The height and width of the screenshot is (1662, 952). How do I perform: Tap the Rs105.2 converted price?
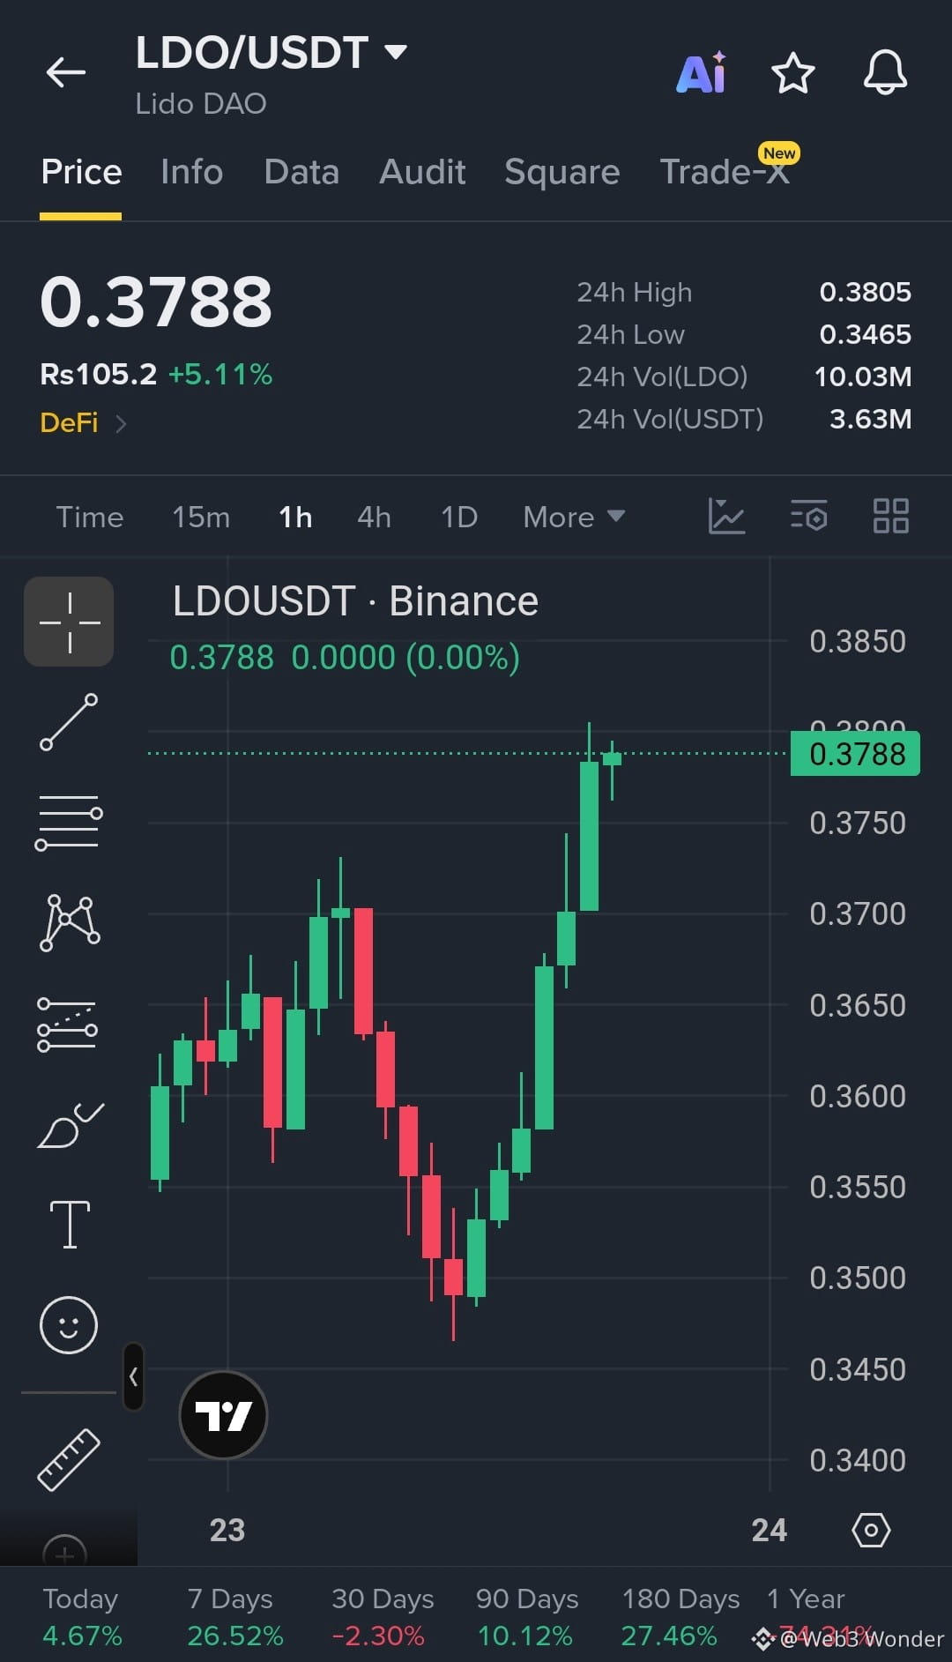(98, 374)
